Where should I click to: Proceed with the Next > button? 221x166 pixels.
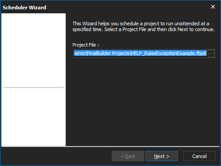click(162, 156)
